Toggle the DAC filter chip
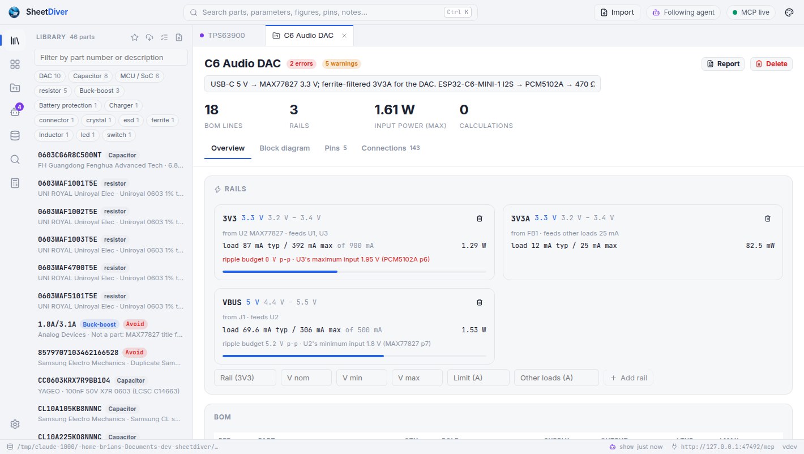804x454 pixels. coord(50,76)
